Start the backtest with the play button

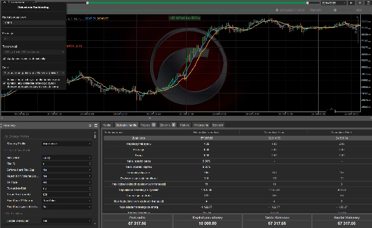(351, 3)
